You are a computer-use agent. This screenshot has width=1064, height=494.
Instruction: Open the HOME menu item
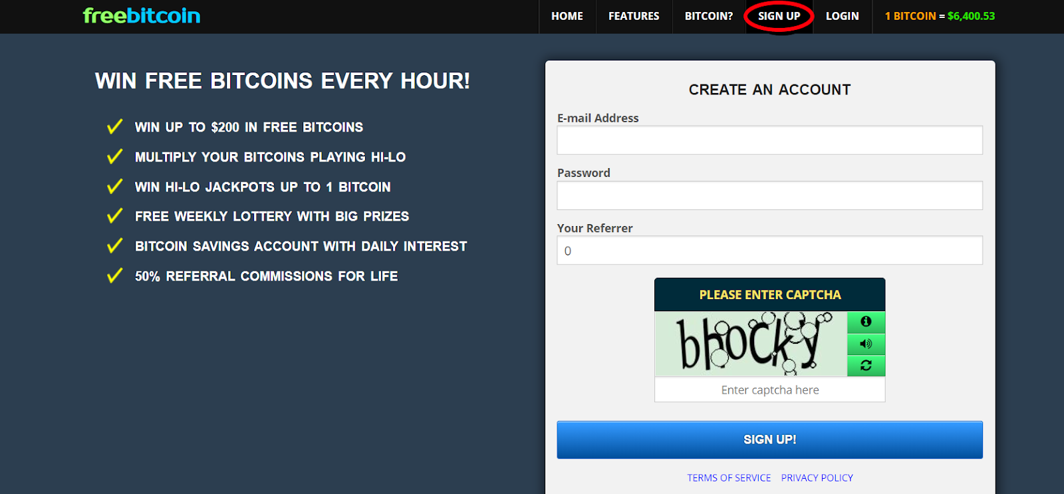pos(567,16)
